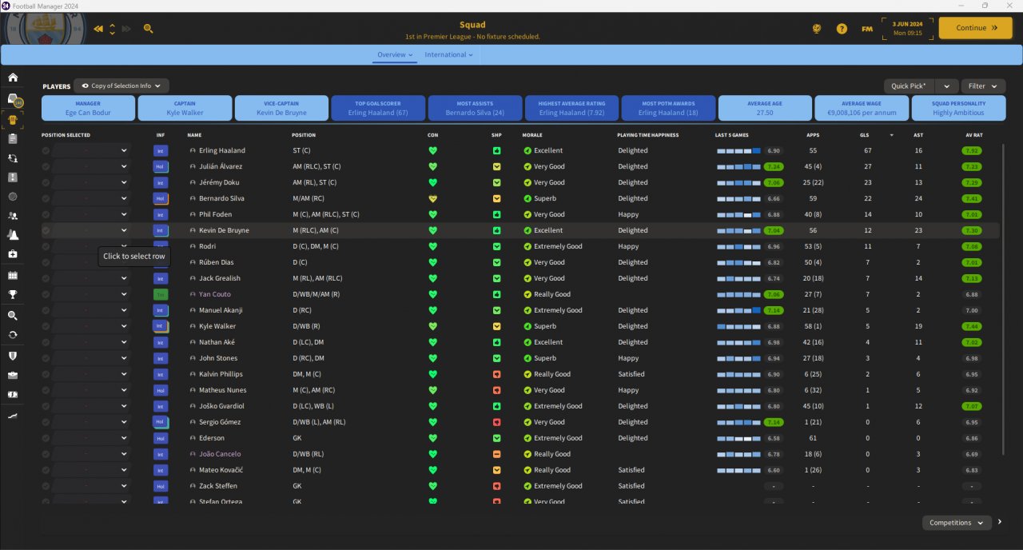The width and height of the screenshot is (1023, 550).
Task: Open the Squad shirt sidebar icon
Action: [x=13, y=119]
